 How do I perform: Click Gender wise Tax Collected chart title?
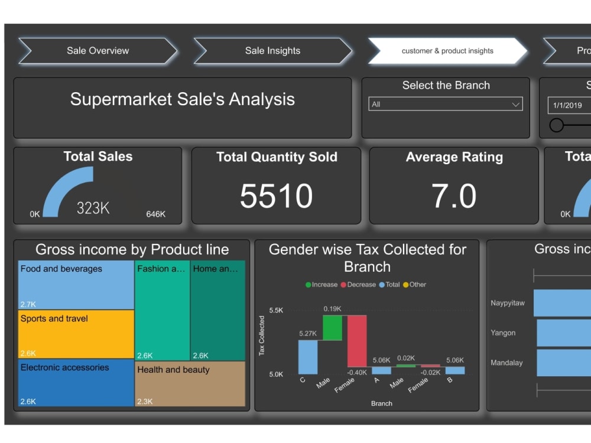point(368,258)
